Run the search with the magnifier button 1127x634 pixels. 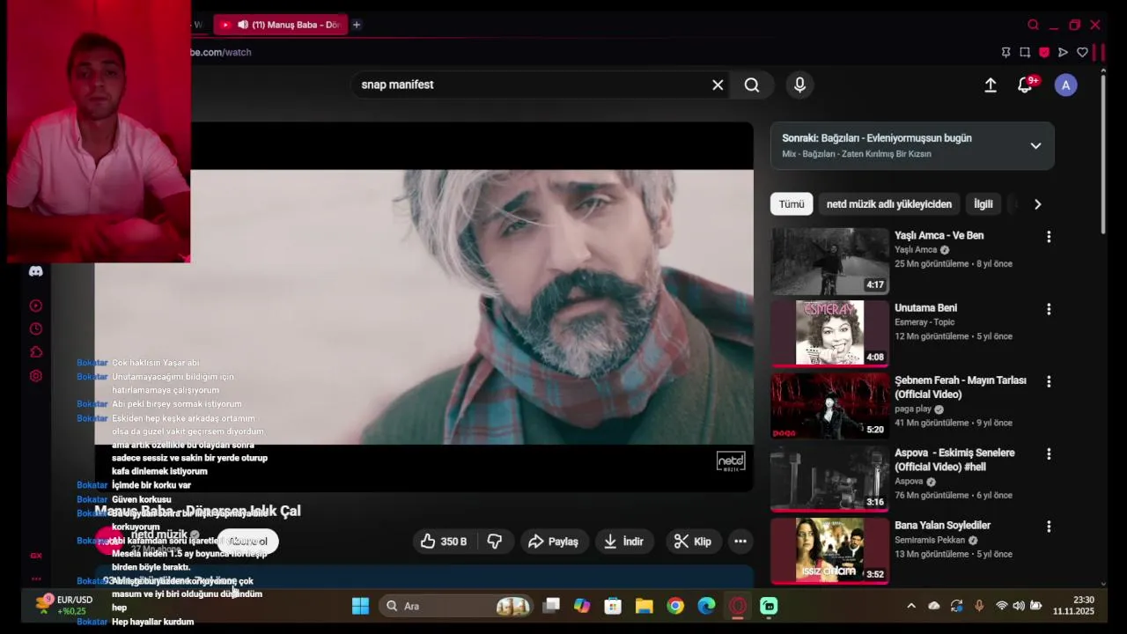752,85
